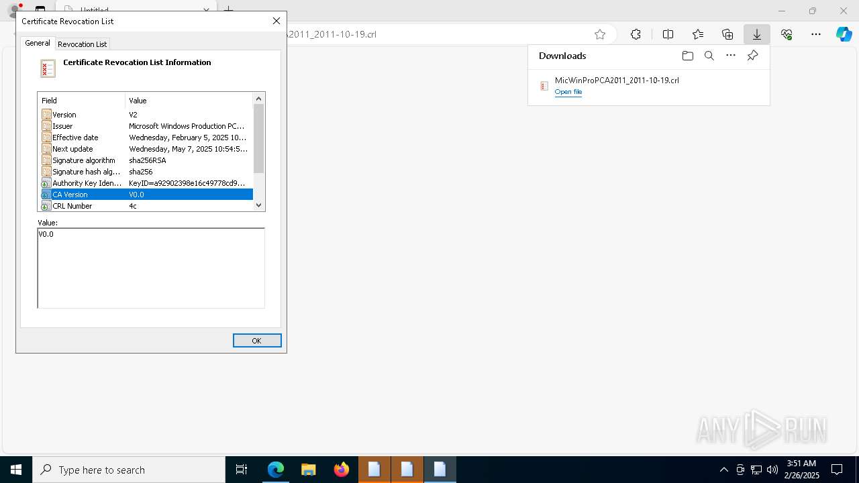
Task: Select the Issuer field row
Action: click(146, 126)
